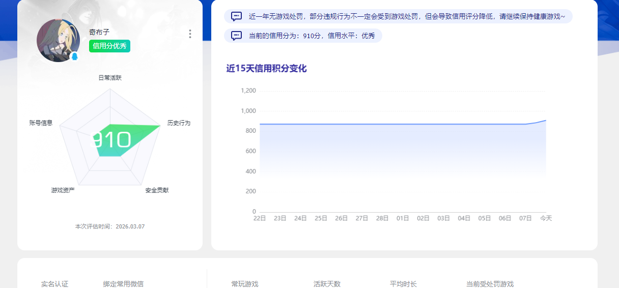Click the 1,000 y-axis value
This screenshot has width=619, height=288.
(x=248, y=111)
